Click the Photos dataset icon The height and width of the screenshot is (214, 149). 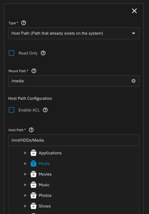point(33,195)
